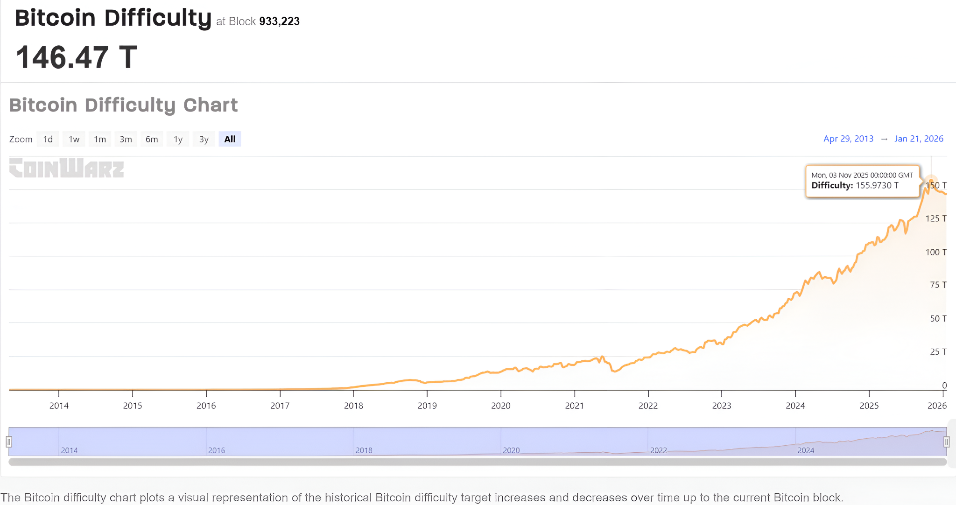Click the 2014 label in the navigator

[69, 450]
